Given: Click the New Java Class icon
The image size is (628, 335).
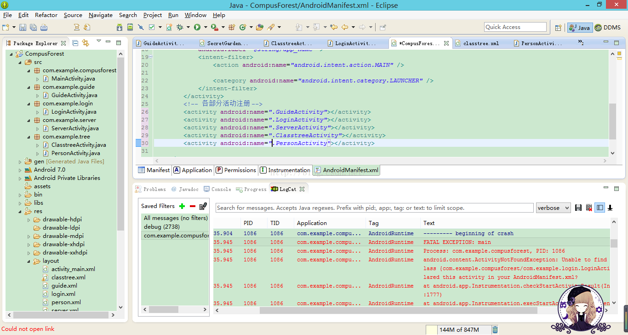Looking at the screenshot, I should [242, 28].
